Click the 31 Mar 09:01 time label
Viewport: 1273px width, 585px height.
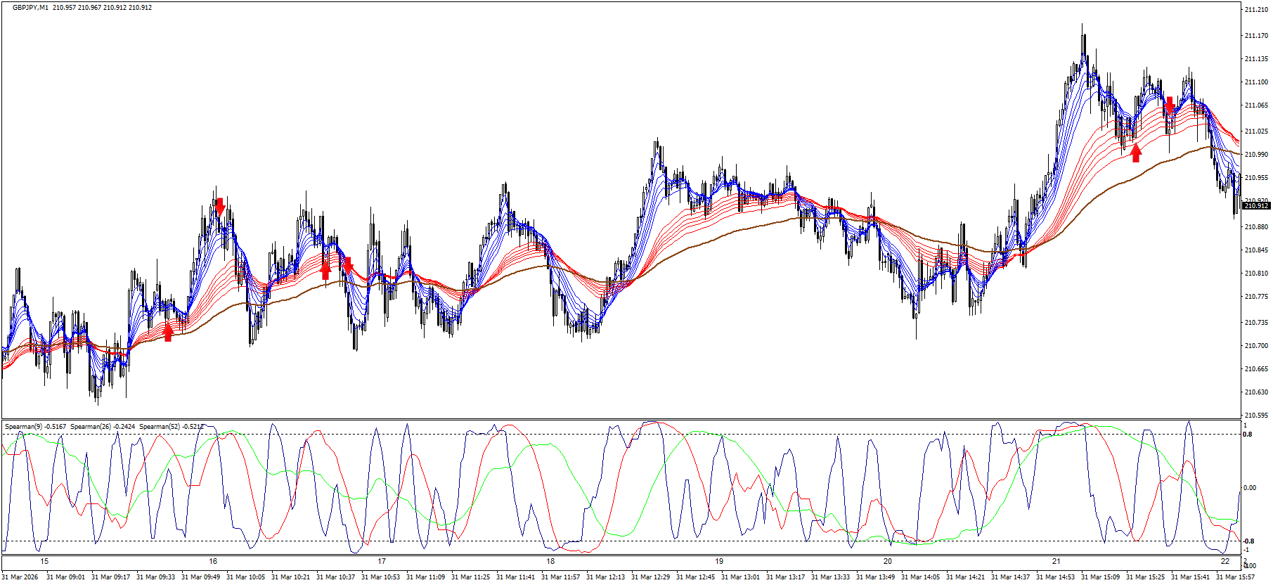[x=65, y=577]
